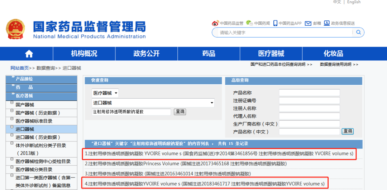Select 进口第一类医疗器械备案信息 in sidebar
The image size is (387, 190).
(46, 182)
